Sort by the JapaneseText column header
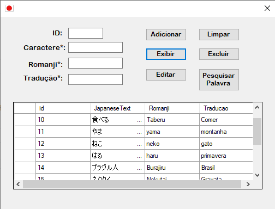The image size is (275, 209). coord(117,108)
